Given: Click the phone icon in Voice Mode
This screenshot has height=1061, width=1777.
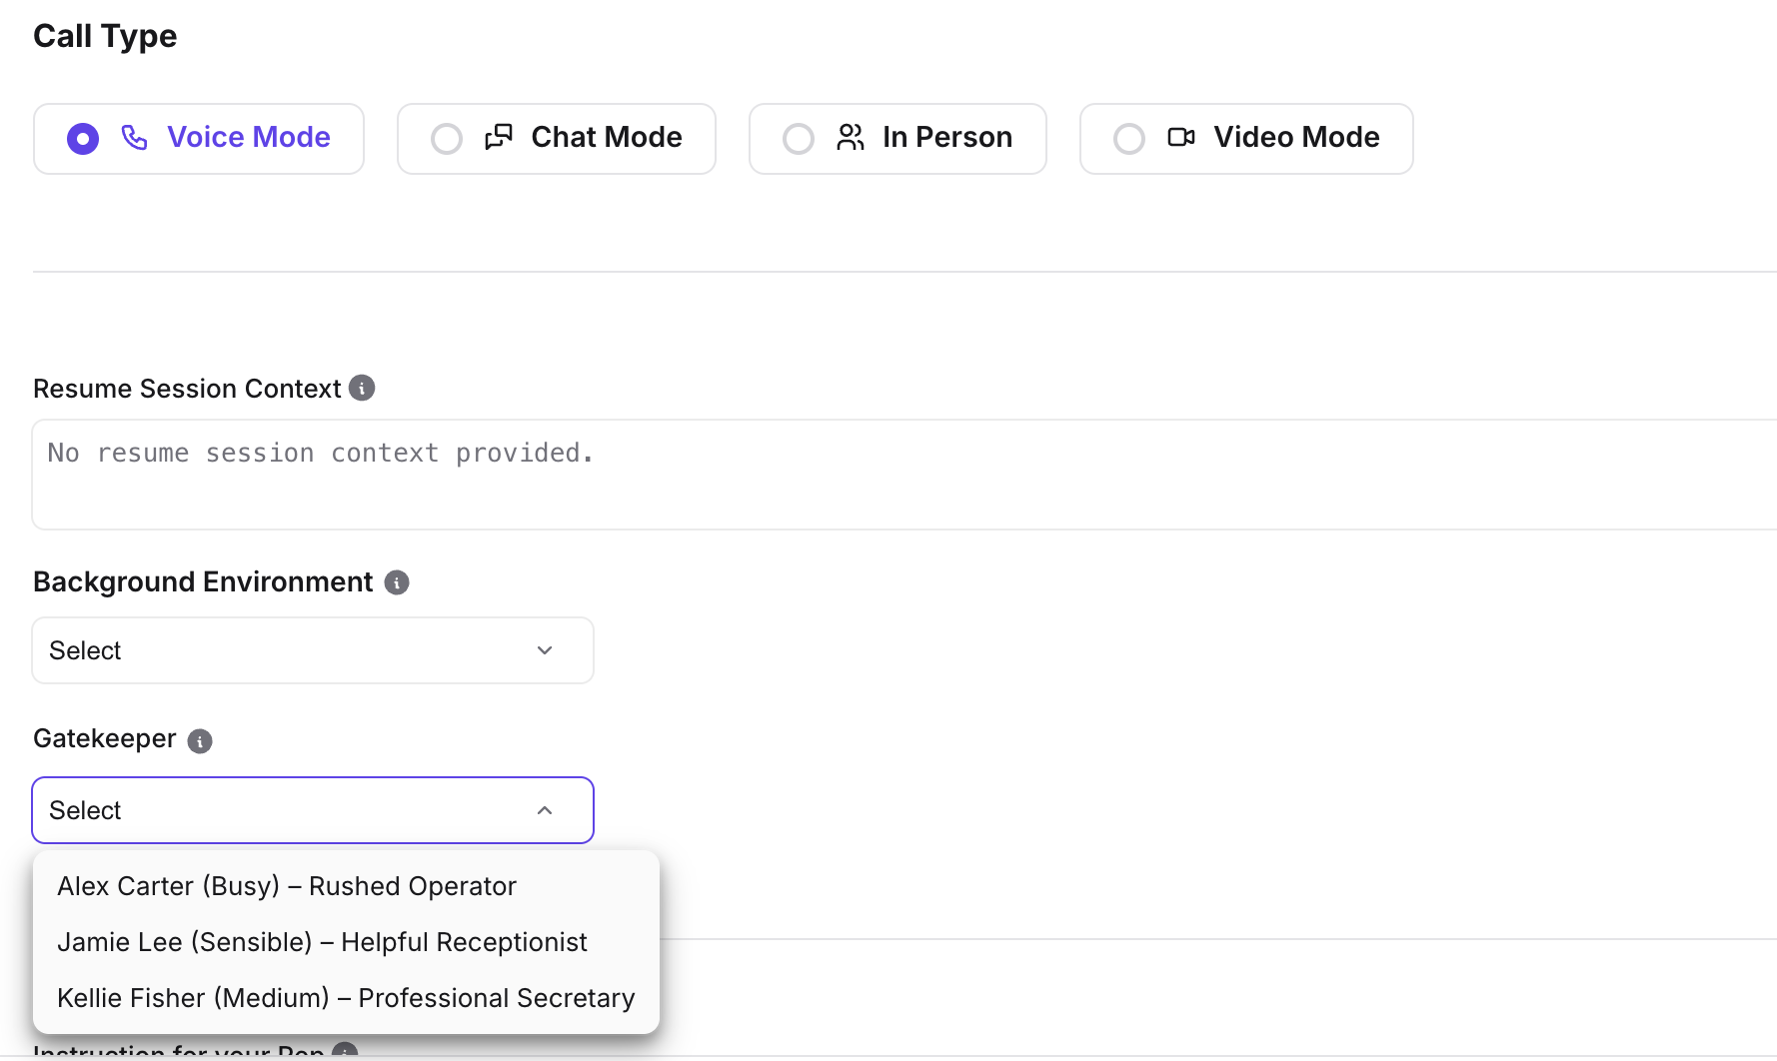Looking at the screenshot, I should [x=134, y=138].
